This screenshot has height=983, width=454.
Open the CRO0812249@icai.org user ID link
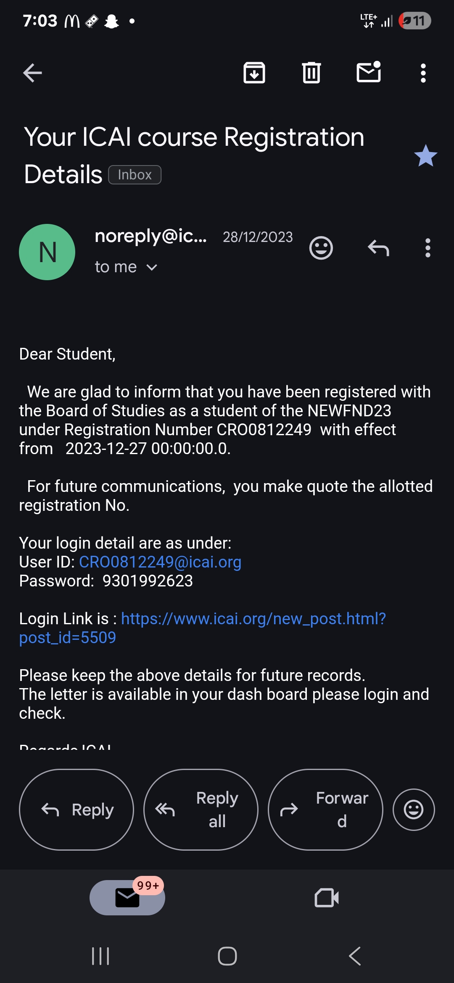(160, 562)
